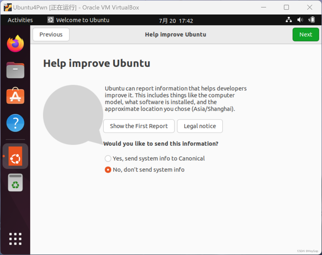Open the Trash dock icon
This screenshot has height=255, width=322.
click(15, 182)
